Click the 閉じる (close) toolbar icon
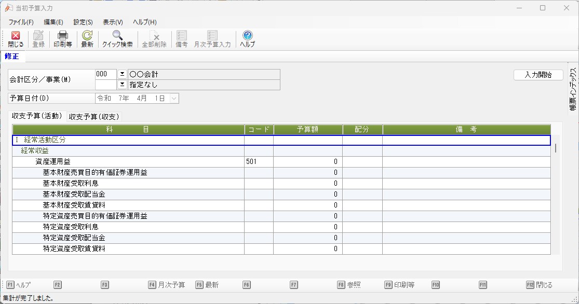The height and width of the screenshot is (304, 579). 15,39
